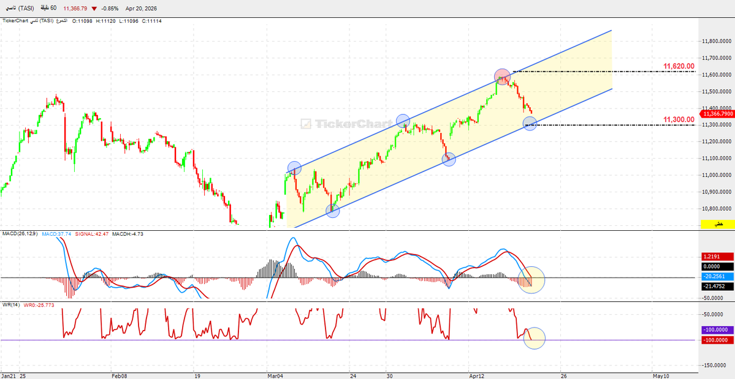This screenshot has height=379, width=735.
Task: Click the red down-arrow change indicator
Action: coord(94,9)
